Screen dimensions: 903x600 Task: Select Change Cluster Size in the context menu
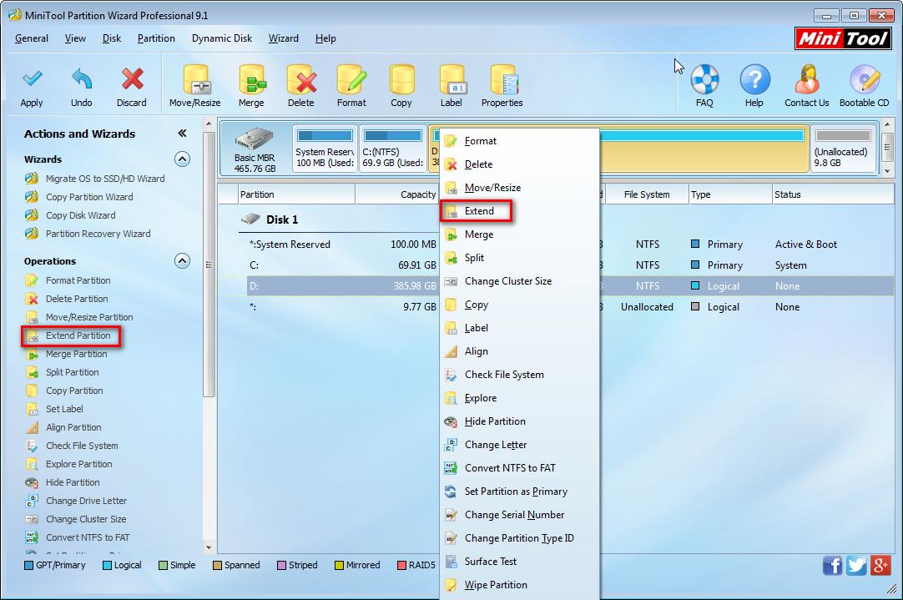point(520,281)
